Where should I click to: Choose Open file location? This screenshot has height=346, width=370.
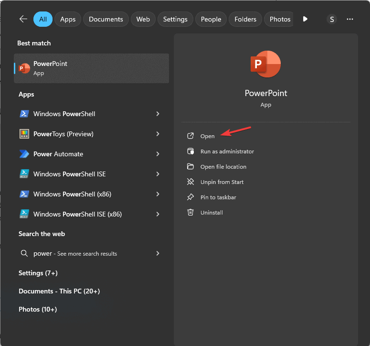[x=223, y=167]
